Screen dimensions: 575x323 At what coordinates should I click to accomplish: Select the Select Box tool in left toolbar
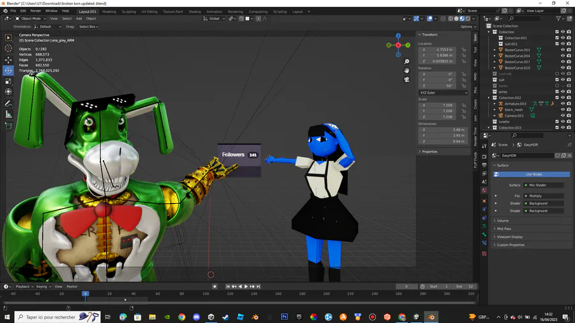pos(8,38)
